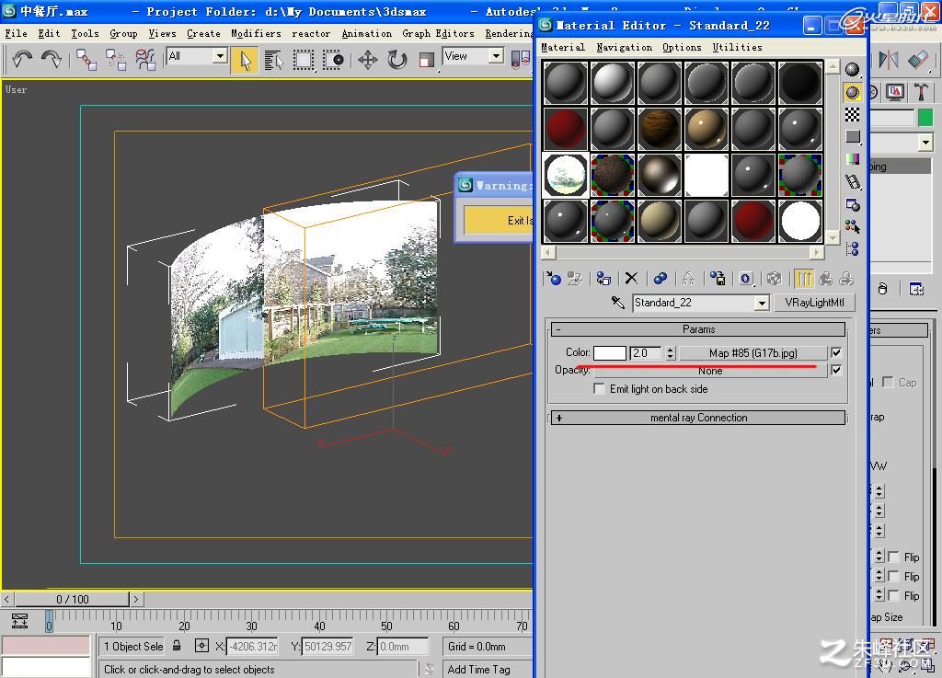Toggle the Backlight icon in Material Editor
The width and height of the screenshot is (942, 678).
click(852, 92)
